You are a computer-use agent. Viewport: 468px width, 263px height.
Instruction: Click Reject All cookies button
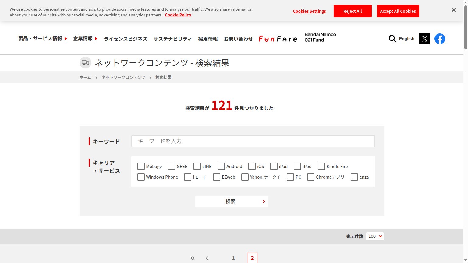point(353,11)
